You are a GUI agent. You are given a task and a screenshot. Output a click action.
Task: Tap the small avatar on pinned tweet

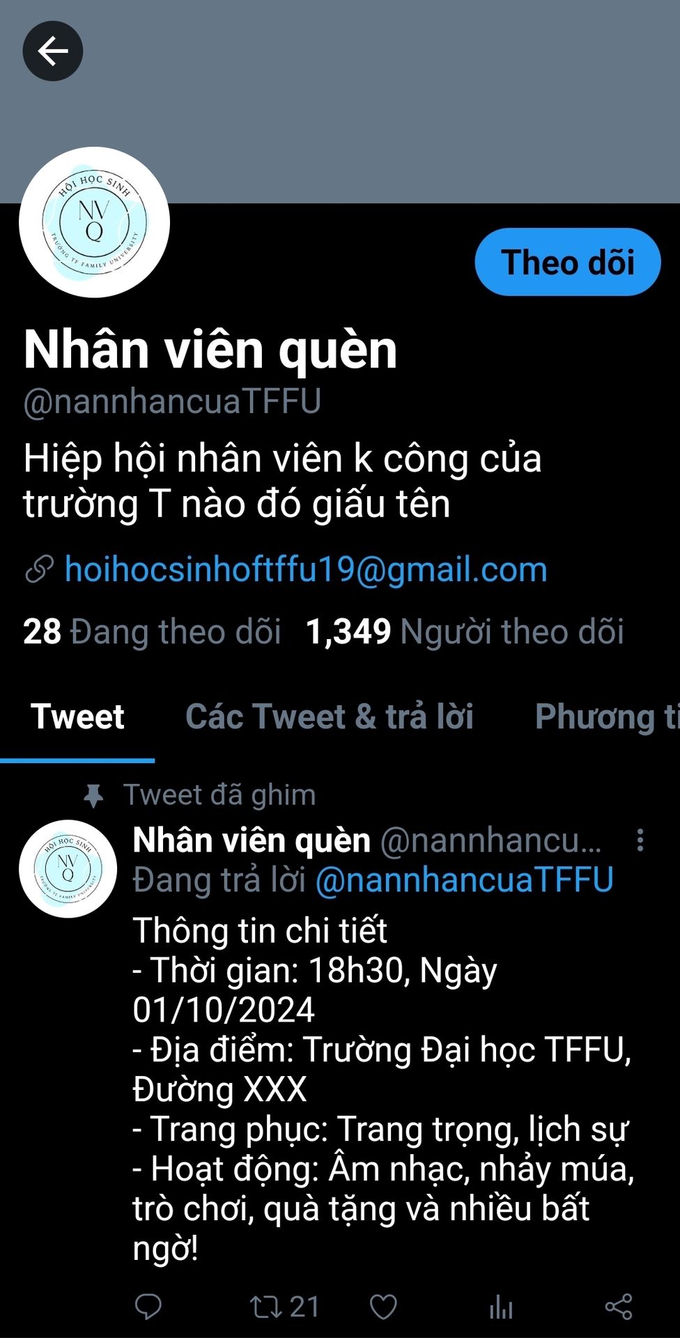[68, 869]
